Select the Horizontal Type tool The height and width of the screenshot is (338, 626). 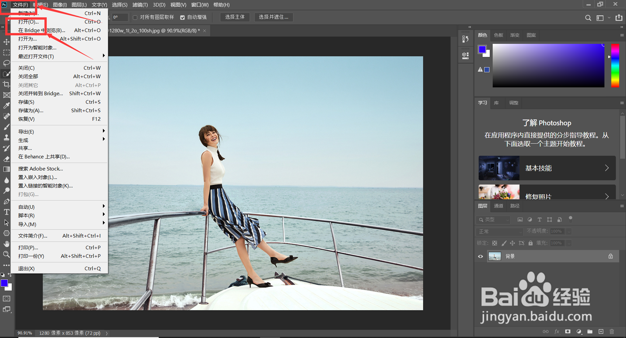coord(7,212)
